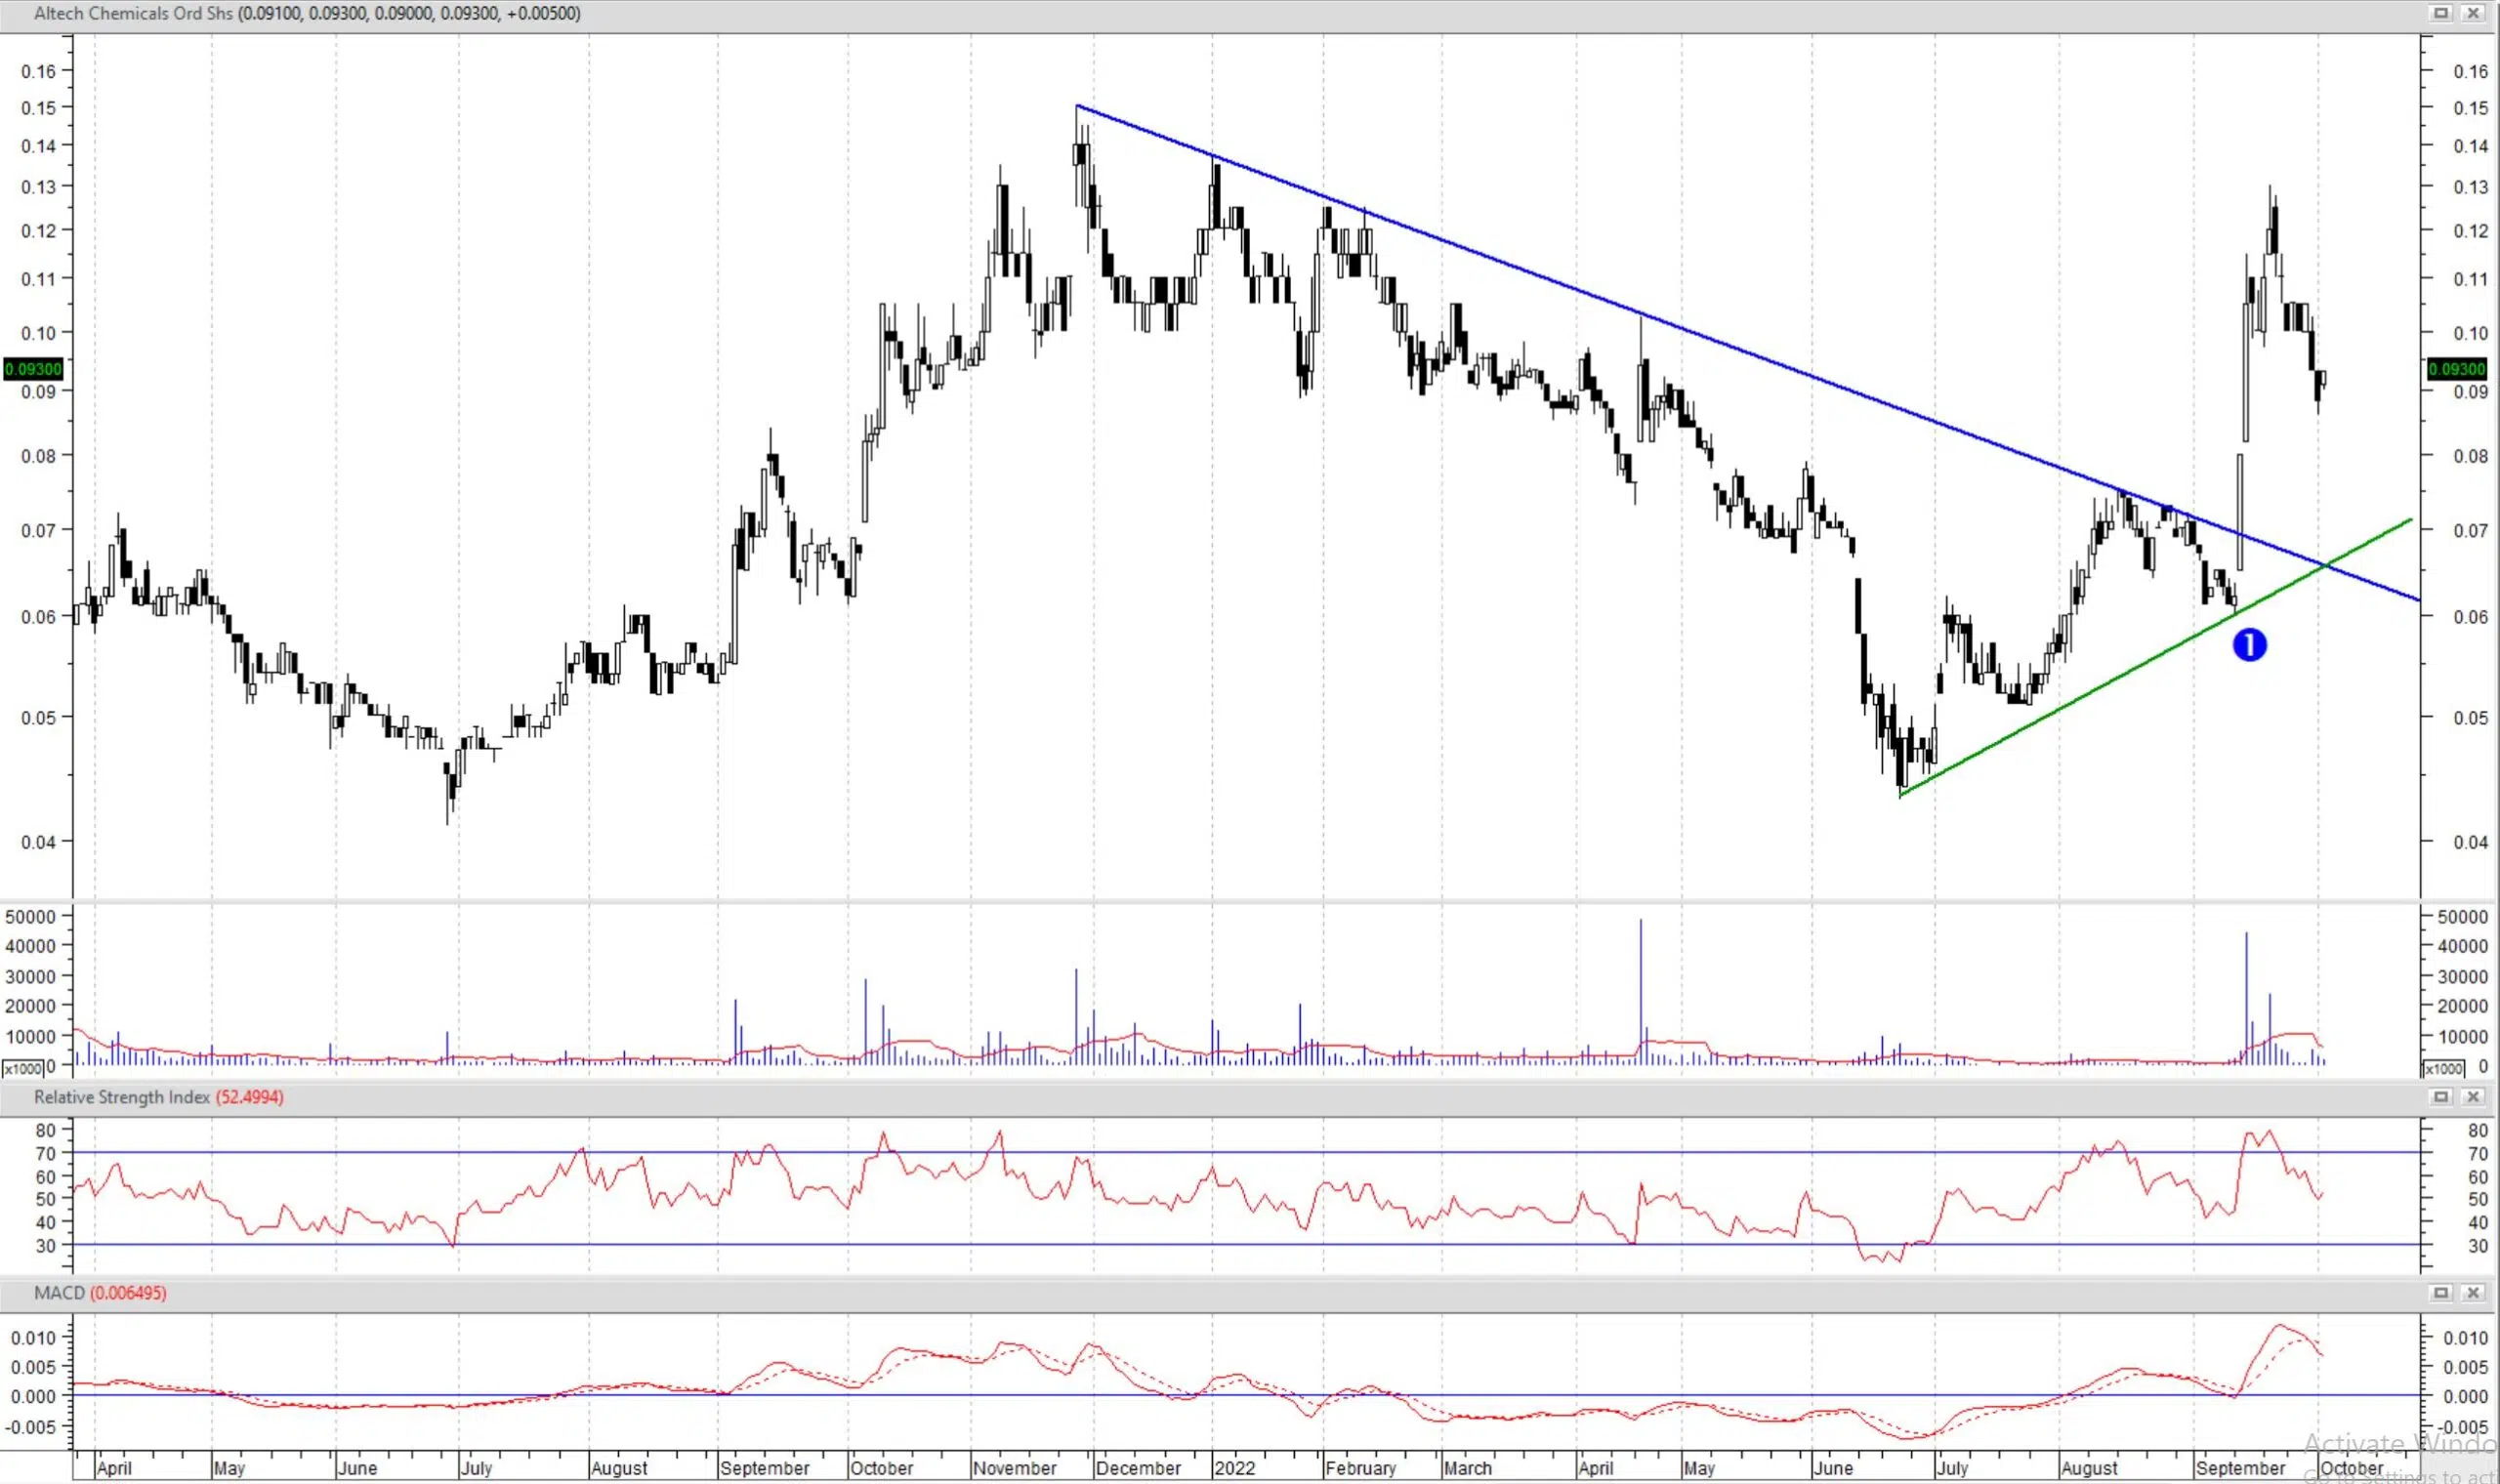Close the Altech Chemicals price pane
Screen dimensions: 2500x1484
[x=2474, y=13]
